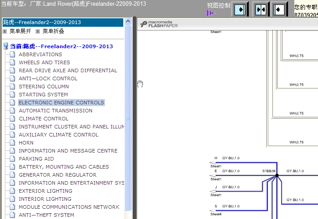Viewport: 318px width, 219px height.
Task: Open the INTERIOR LIGHTING section
Action: [45, 199]
